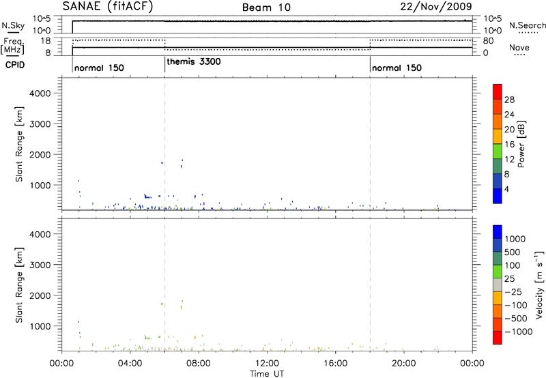
Task: Click the orange velocity echo near 1800 km
Action: pyautogui.click(x=182, y=301)
